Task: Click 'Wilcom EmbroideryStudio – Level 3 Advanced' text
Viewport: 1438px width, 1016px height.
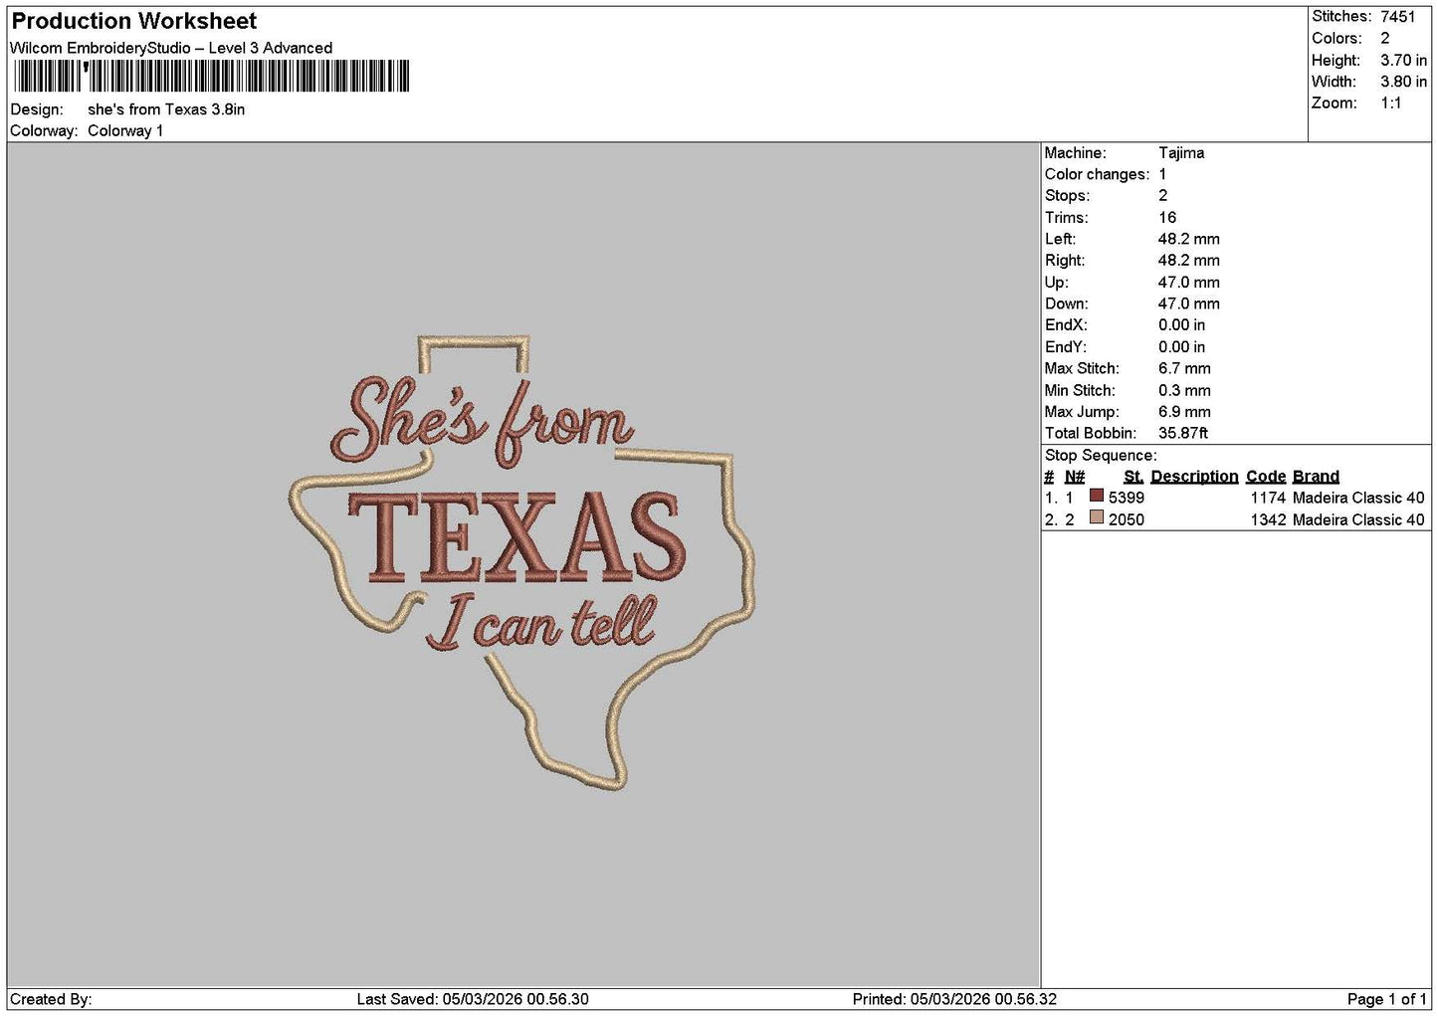Action: tap(171, 48)
